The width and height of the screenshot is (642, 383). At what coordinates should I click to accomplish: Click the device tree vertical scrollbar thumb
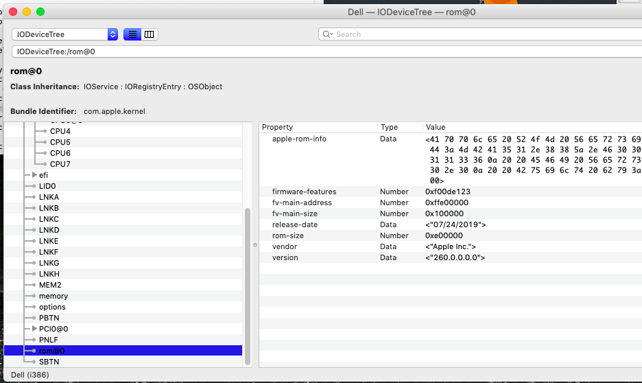[x=248, y=286]
